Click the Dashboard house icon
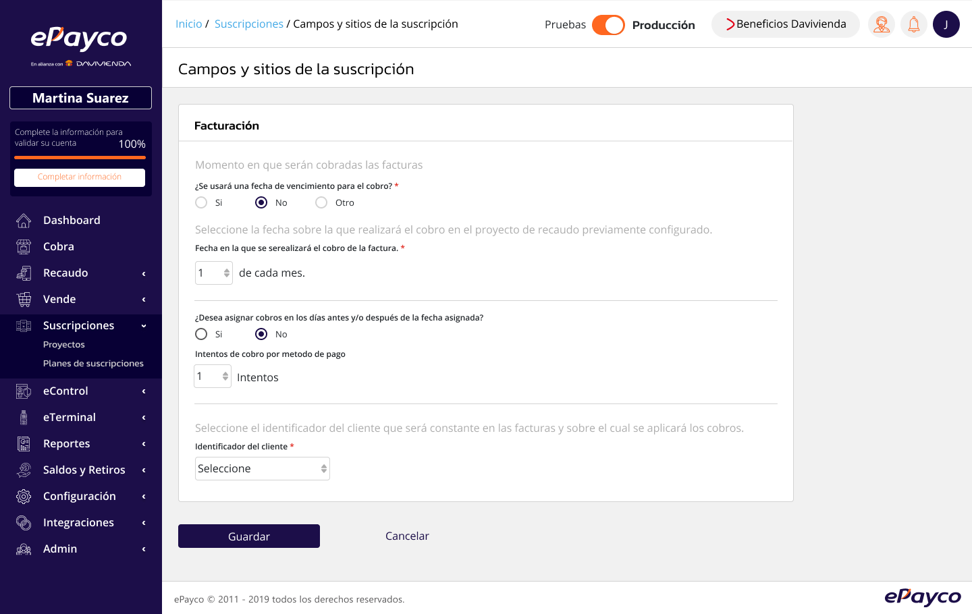 coord(24,221)
